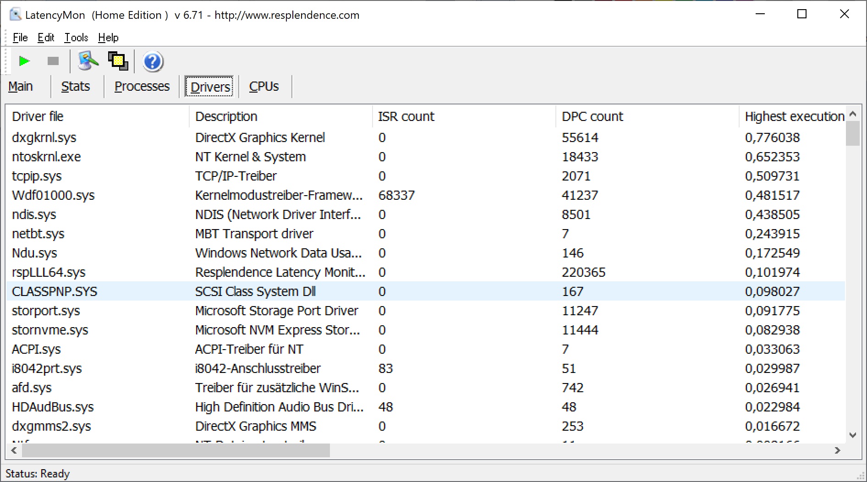Open the Help menu
The image size is (867, 482).
click(x=108, y=38)
